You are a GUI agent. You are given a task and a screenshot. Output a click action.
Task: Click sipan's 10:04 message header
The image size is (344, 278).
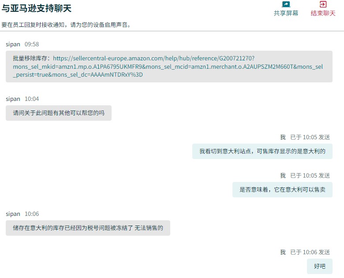point(22,99)
